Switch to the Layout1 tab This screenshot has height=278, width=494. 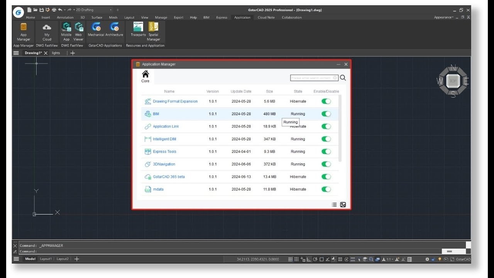(46, 259)
